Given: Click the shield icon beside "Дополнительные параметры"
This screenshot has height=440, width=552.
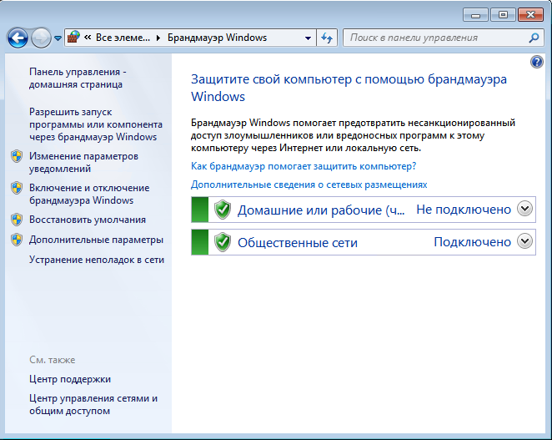Looking at the screenshot, I should (17, 240).
